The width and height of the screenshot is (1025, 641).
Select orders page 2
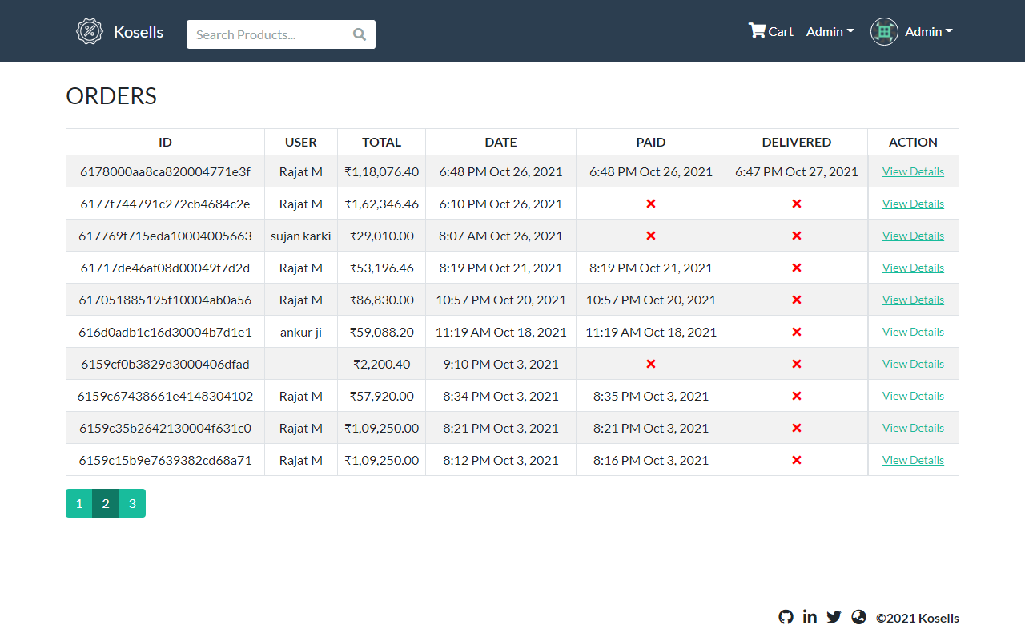click(x=106, y=503)
